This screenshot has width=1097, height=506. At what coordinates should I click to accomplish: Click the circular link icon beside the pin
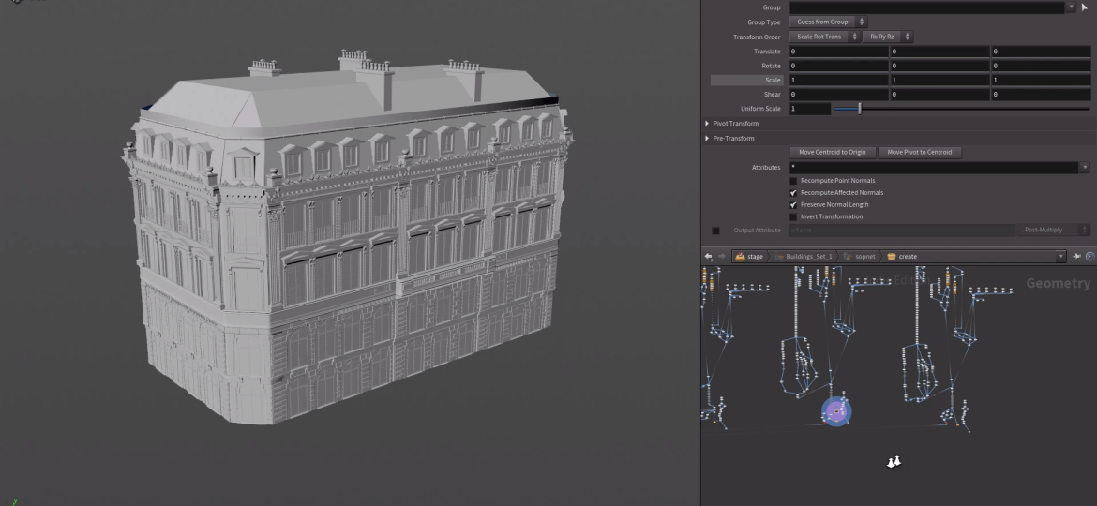[x=1089, y=257]
